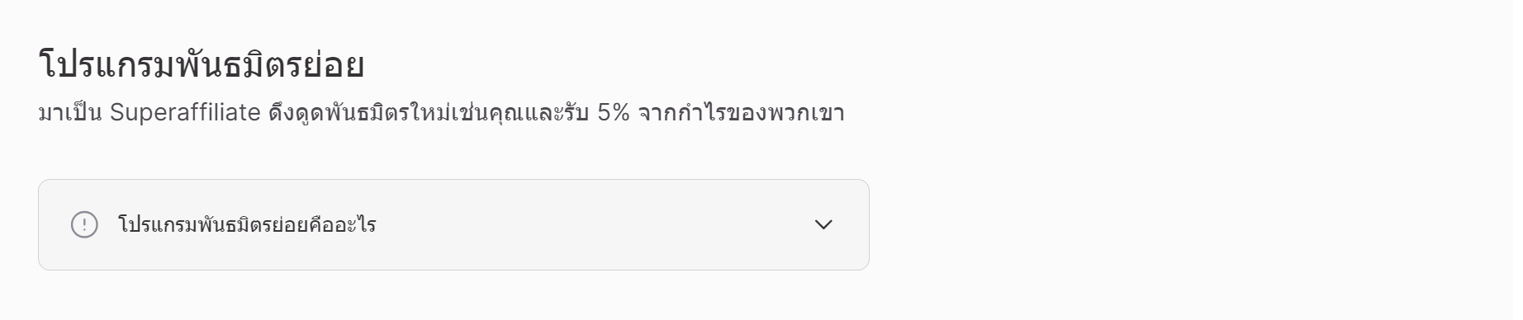Viewport: 1523px width, 320px height.
Task: Click the exclamation info icon in the accordion
Action: 84,224
